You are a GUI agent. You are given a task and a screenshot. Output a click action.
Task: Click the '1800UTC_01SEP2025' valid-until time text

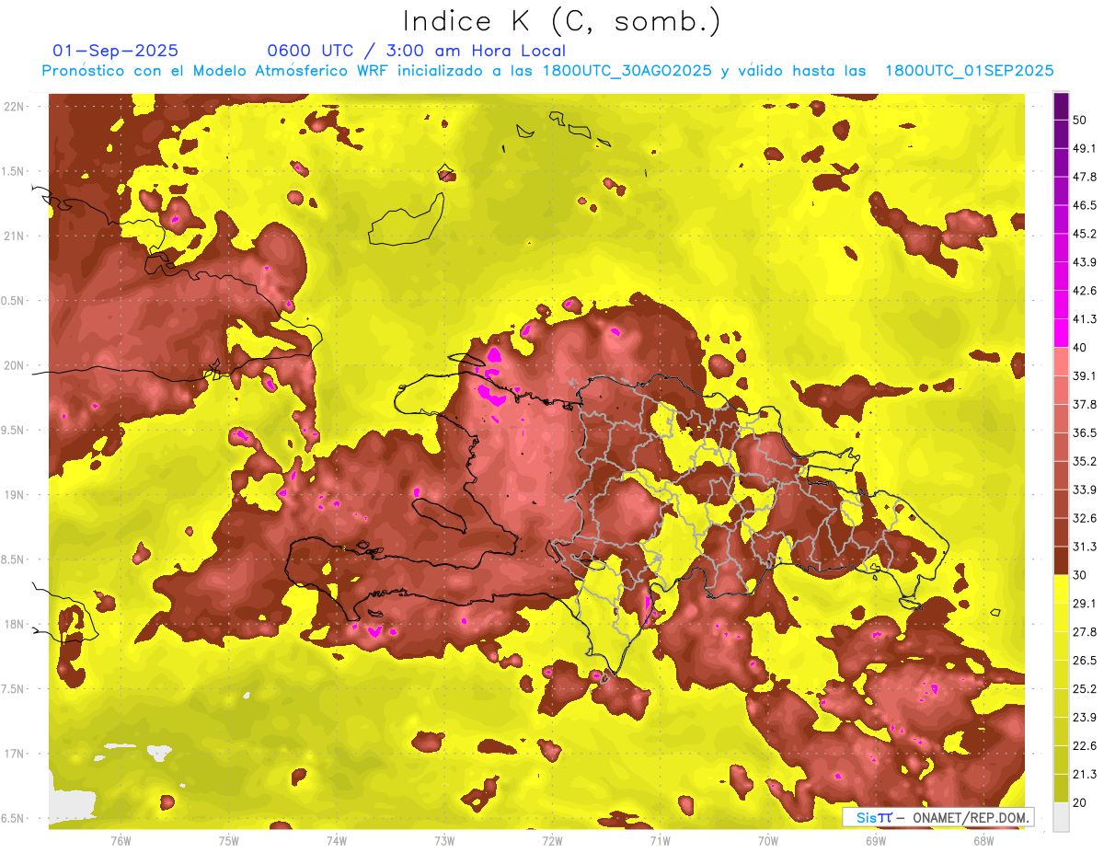click(x=969, y=71)
